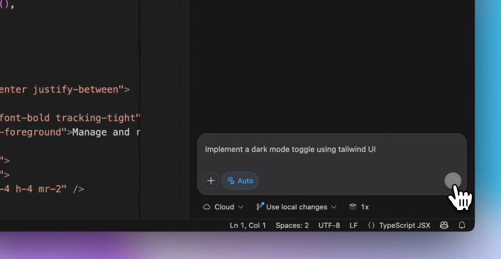Click into the dark mode prompt text field
The width and height of the screenshot is (501, 259).
pyautogui.click(x=331, y=154)
